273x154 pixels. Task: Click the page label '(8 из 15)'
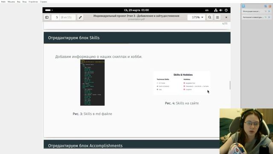66,17
